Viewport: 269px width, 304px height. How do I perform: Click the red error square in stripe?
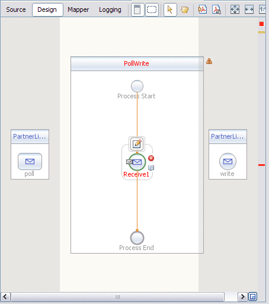pyautogui.click(x=261, y=24)
